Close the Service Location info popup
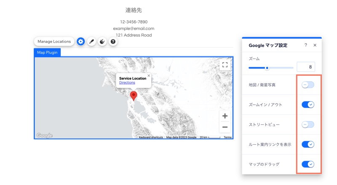 pos(149,76)
